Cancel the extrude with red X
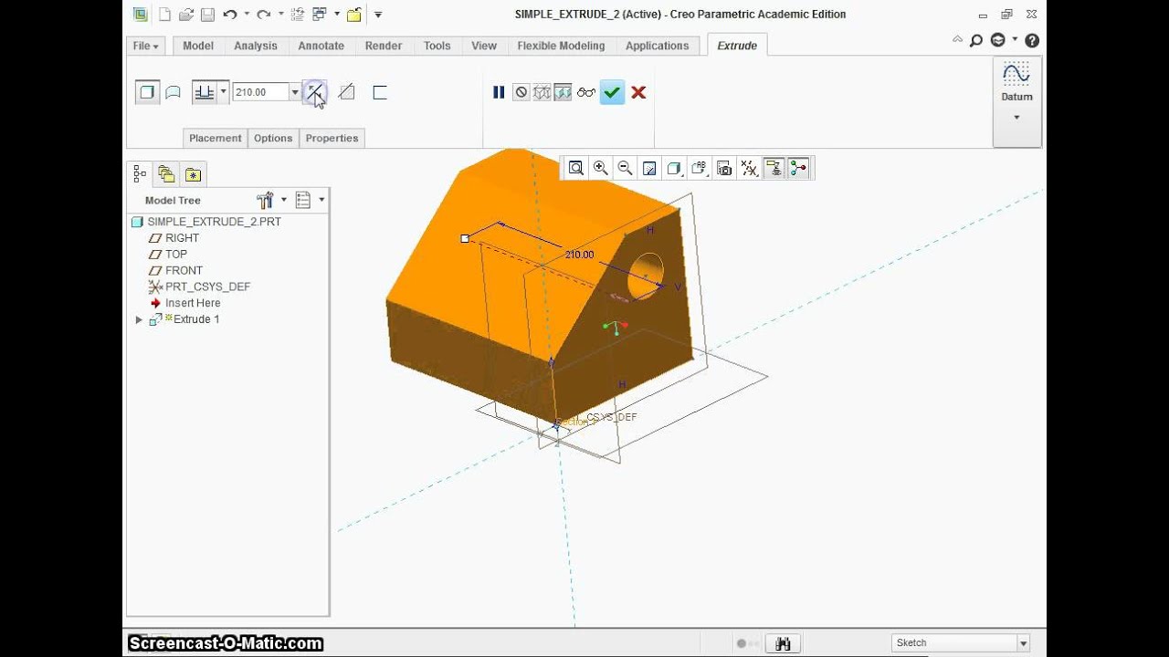 (x=638, y=92)
